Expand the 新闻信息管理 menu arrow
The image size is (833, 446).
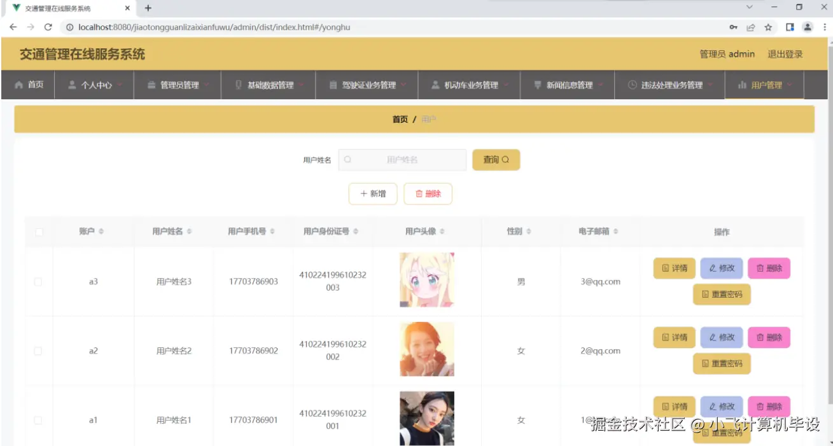[x=600, y=85]
